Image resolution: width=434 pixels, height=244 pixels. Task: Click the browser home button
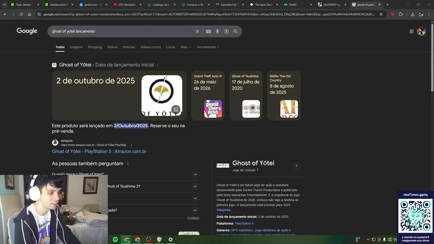[29, 14]
